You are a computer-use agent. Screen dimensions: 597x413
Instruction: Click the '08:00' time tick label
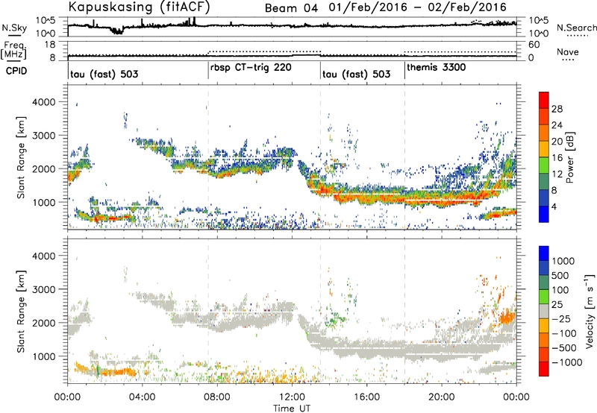217,397
